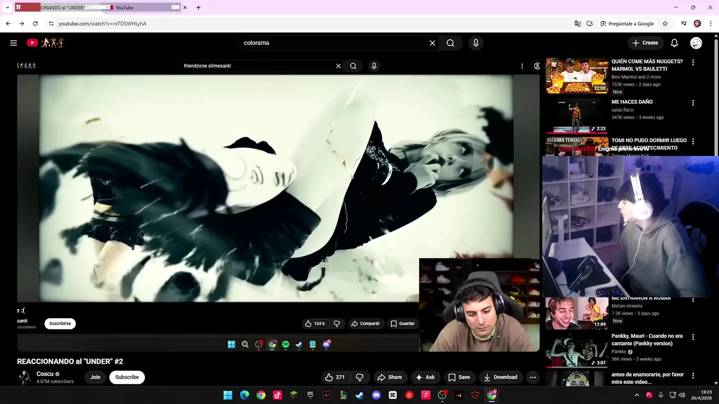
Task: Open Chrome three-dot menu
Action: click(711, 24)
